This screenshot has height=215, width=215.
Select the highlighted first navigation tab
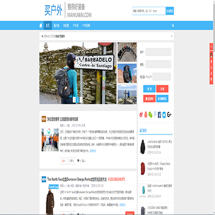pyautogui.click(x=48, y=26)
